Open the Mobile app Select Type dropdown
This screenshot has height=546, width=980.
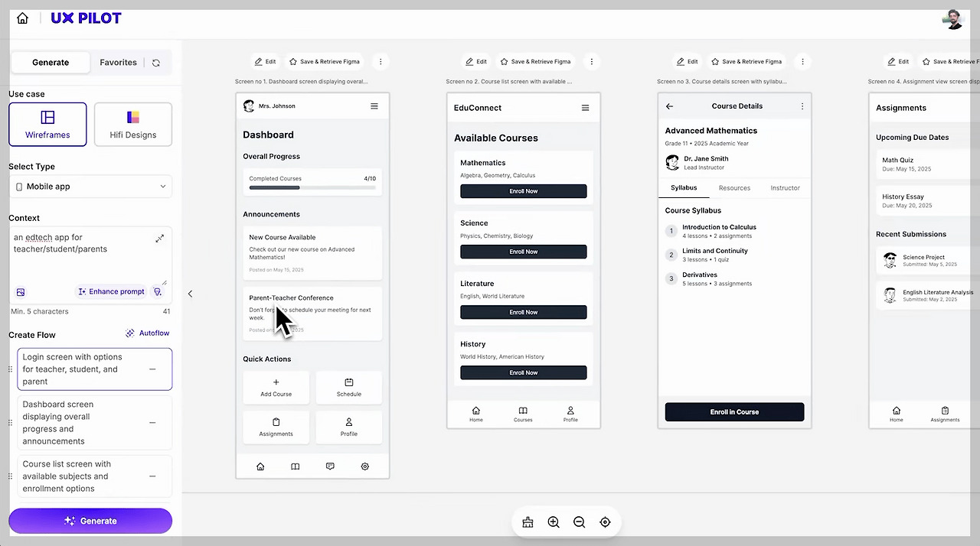pyautogui.click(x=90, y=186)
